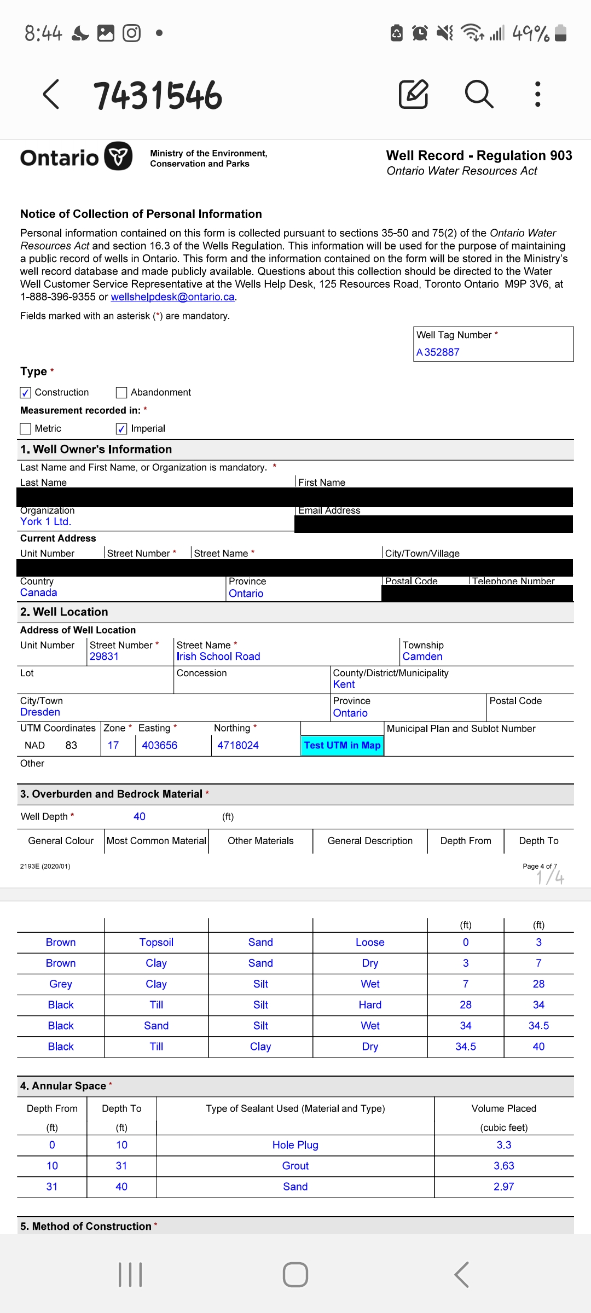
Task: Select the Depth To value 34.5
Action: (x=539, y=1026)
